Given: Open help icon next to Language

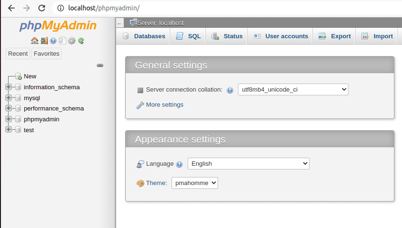Looking at the screenshot, I should [180, 164].
